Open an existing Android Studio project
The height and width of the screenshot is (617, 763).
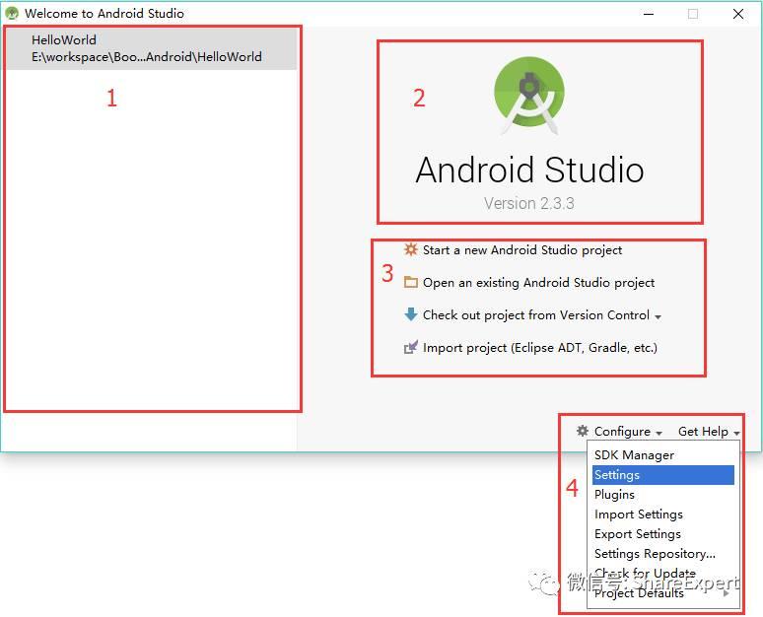[x=538, y=283]
